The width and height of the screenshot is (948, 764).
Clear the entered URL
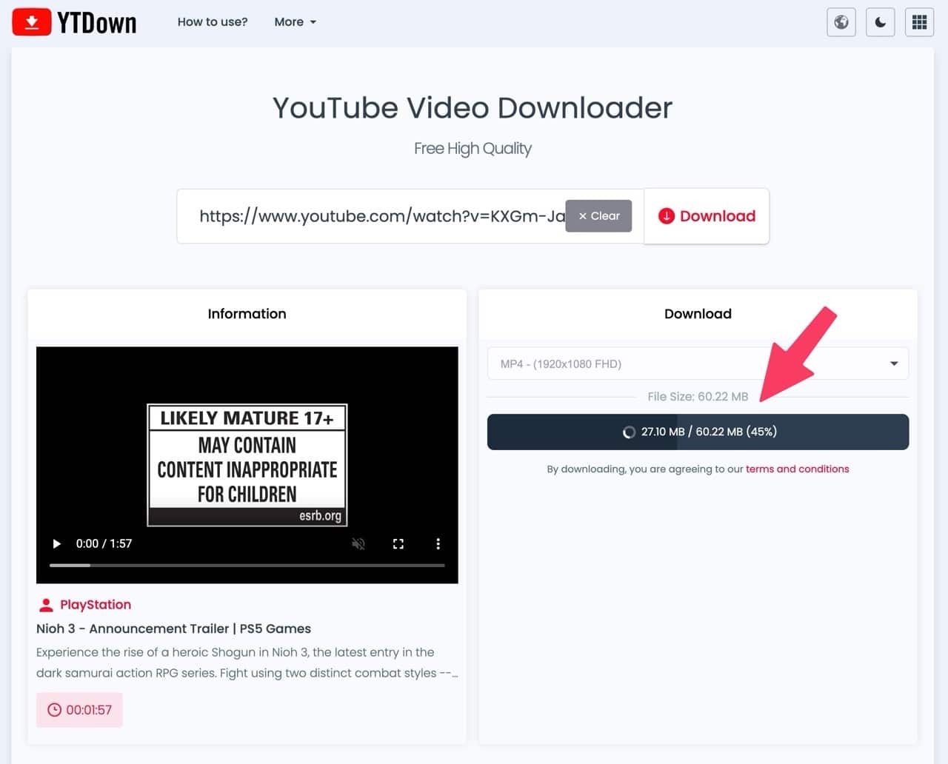pyautogui.click(x=598, y=216)
